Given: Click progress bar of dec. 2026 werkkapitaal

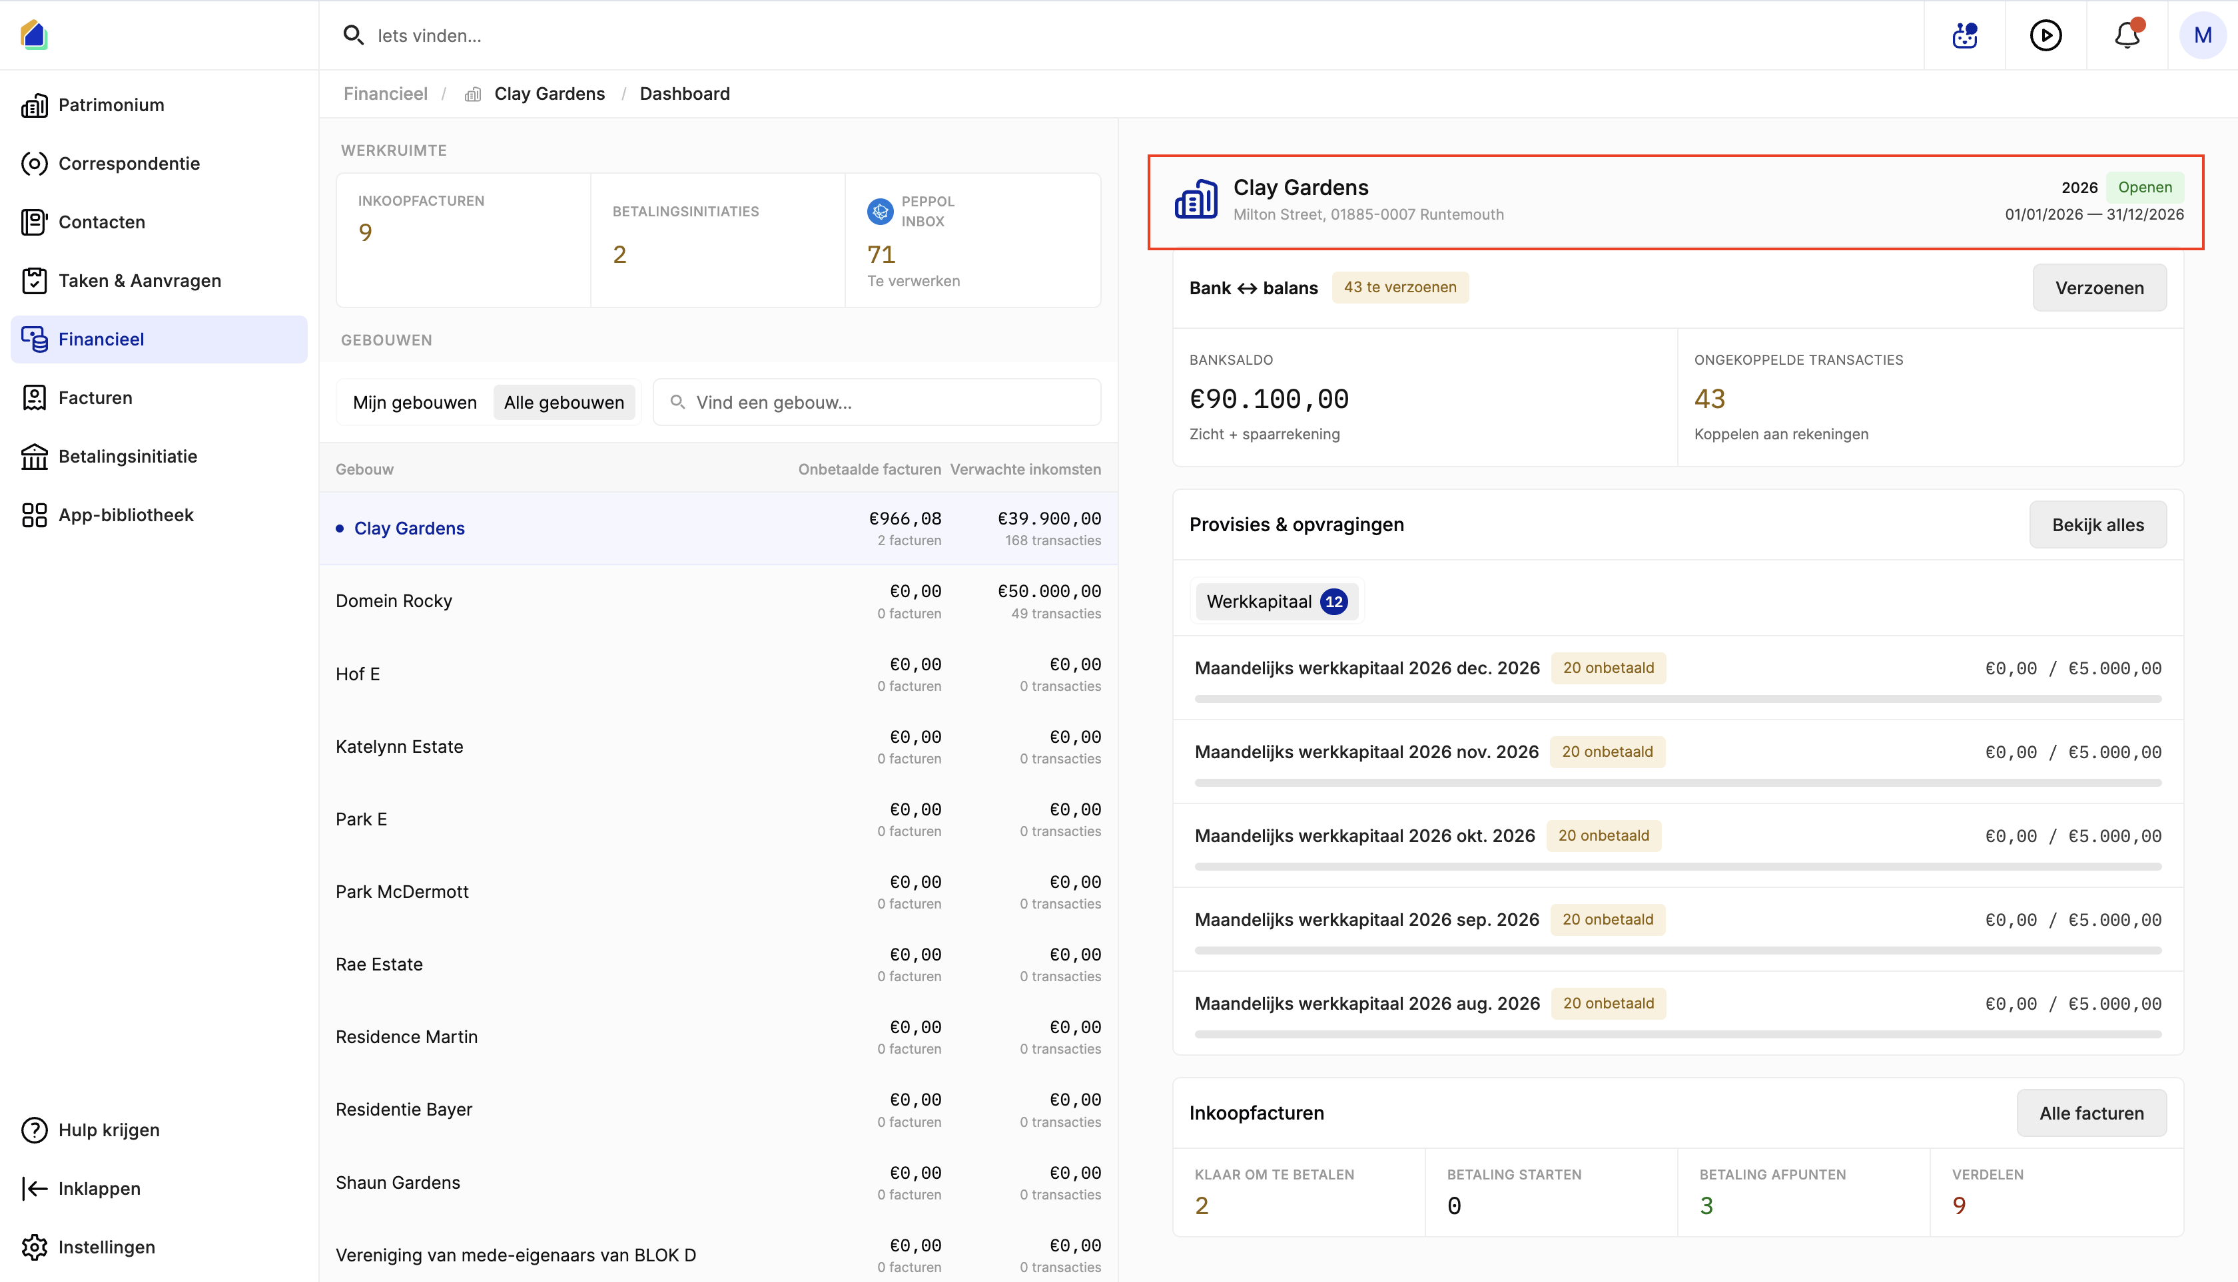Looking at the screenshot, I should pyautogui.click(x=1678, y=699).
